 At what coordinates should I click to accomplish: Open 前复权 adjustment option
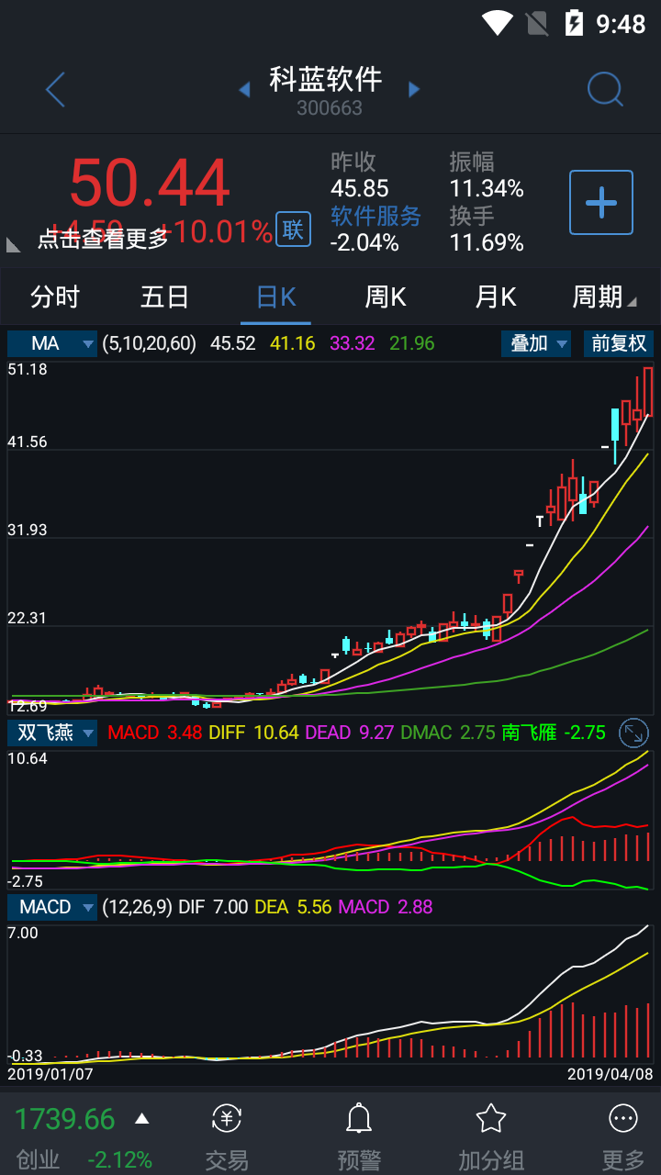[619, 343]
